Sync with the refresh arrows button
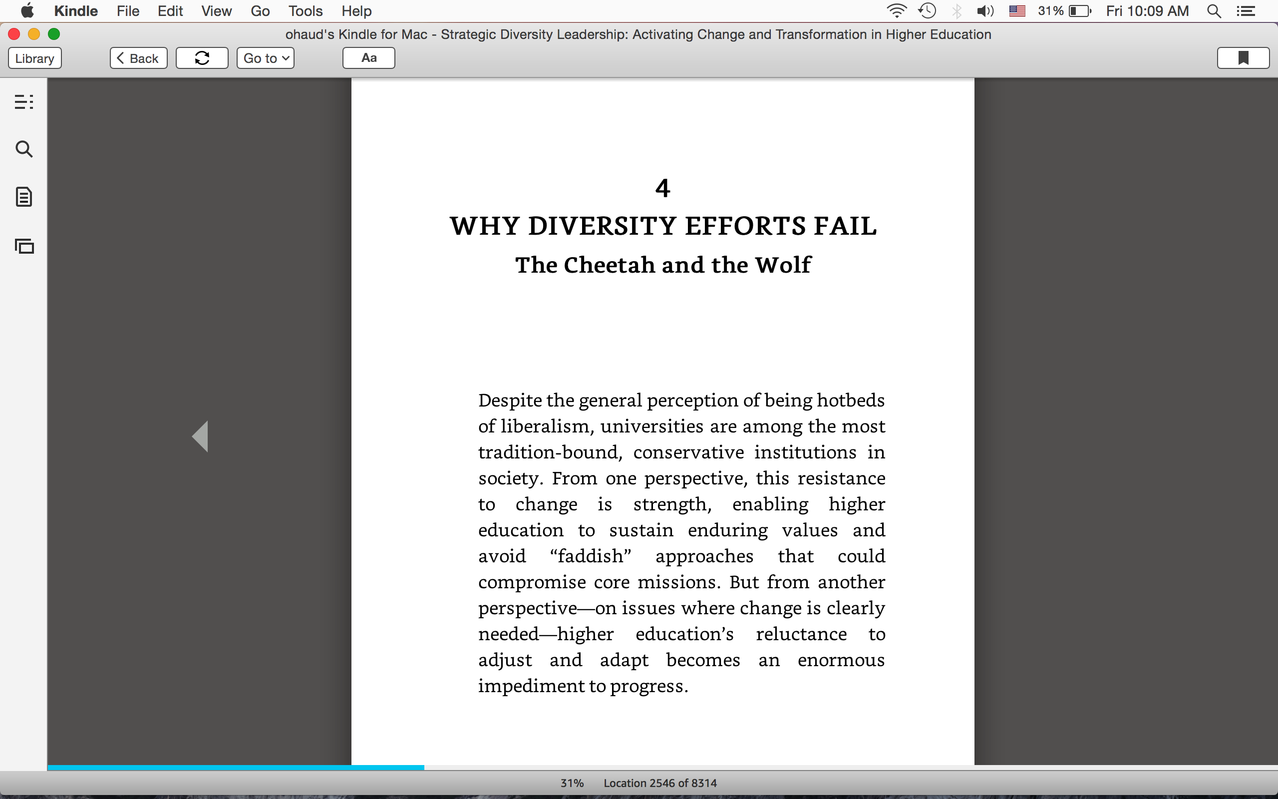The image size is (1278, 799). click(x=202, y=58)
